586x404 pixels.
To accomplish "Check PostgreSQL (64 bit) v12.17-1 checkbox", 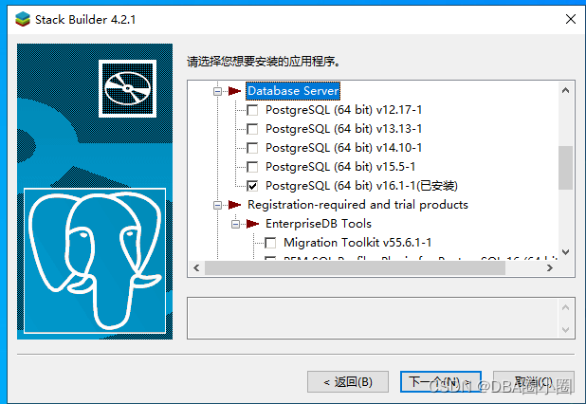I will pos(252,110).
